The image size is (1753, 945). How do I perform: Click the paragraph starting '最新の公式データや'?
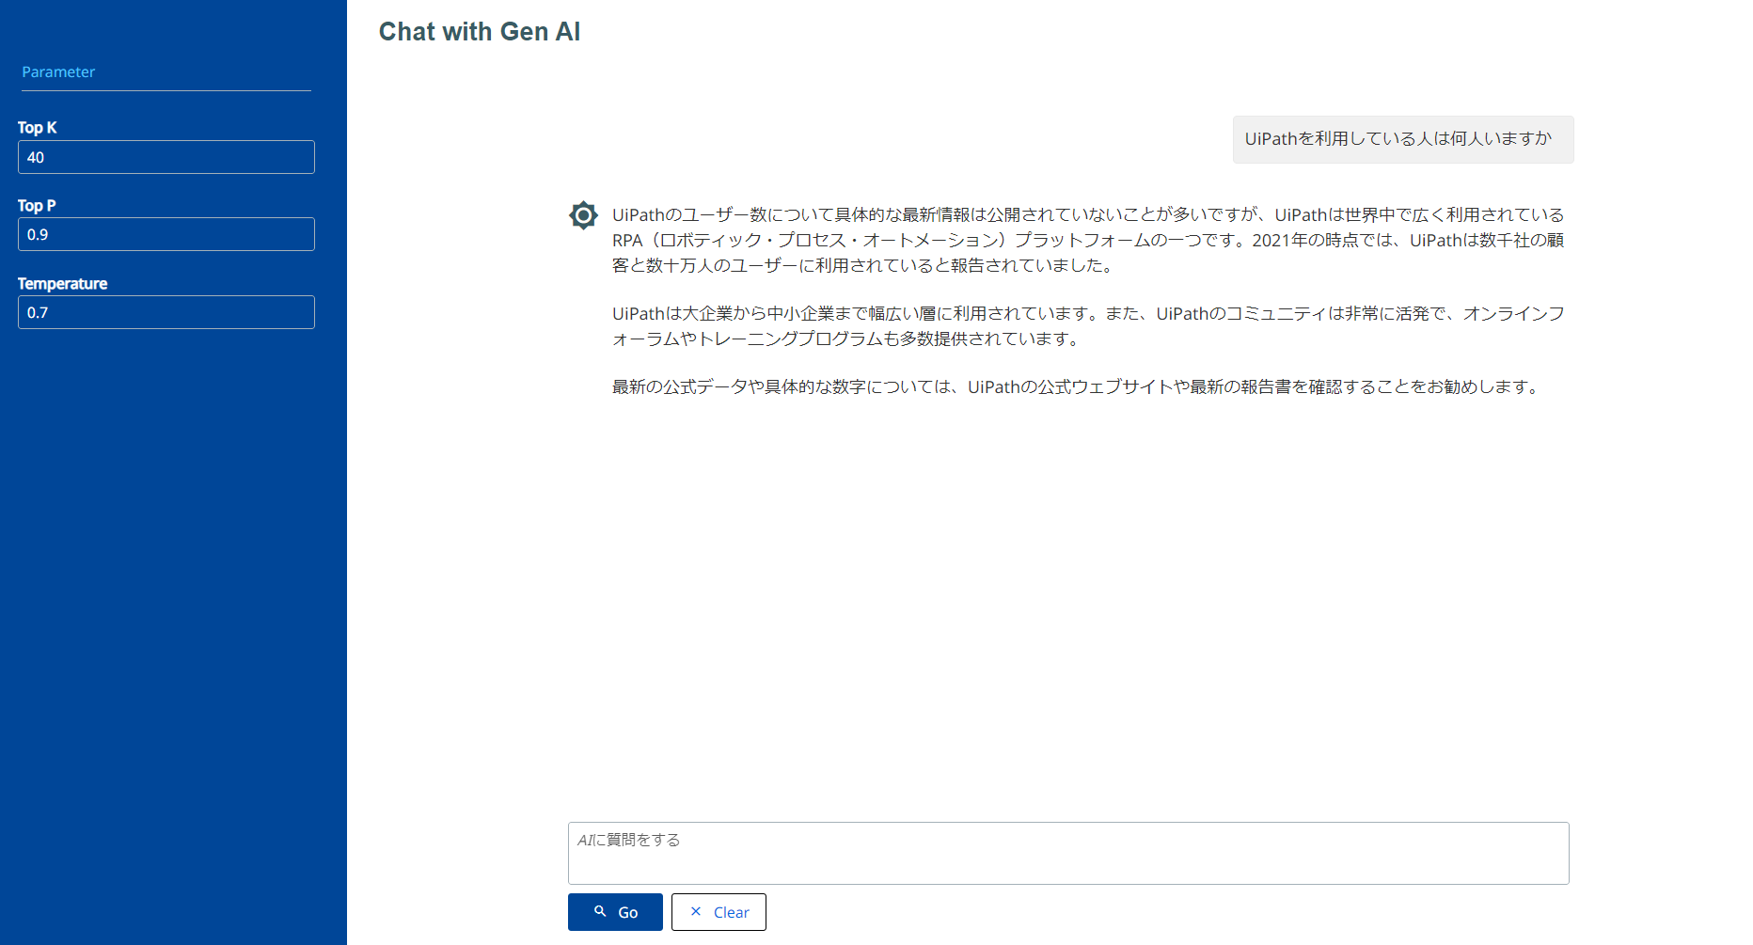[1078, 386]
